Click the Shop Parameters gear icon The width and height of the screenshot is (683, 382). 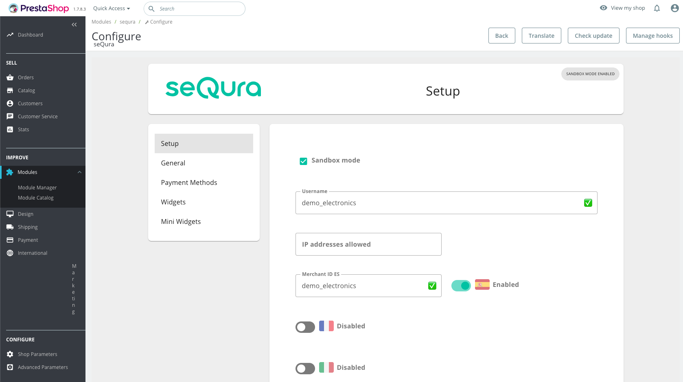pos(10,354)
